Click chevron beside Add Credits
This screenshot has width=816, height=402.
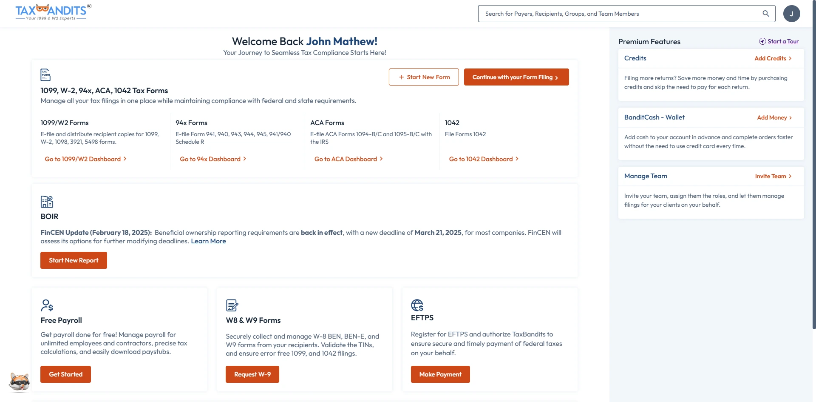click(x=790, y=59)
